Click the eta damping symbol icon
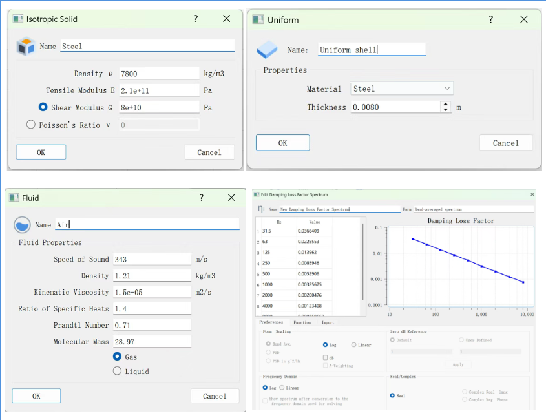The height and width of the screenshot is (420, 546). point(261,209)
